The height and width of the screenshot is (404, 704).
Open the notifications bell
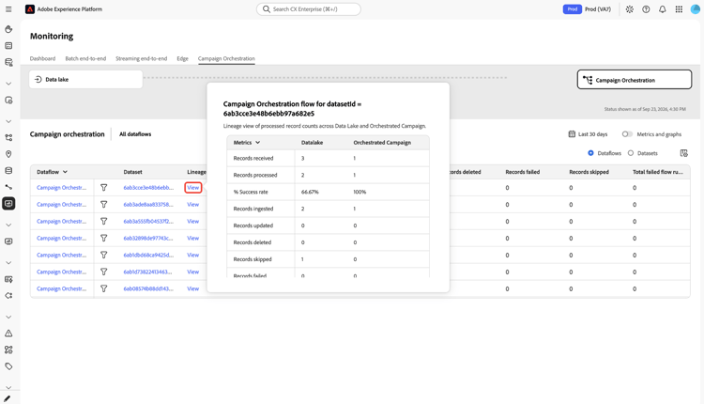663,9
